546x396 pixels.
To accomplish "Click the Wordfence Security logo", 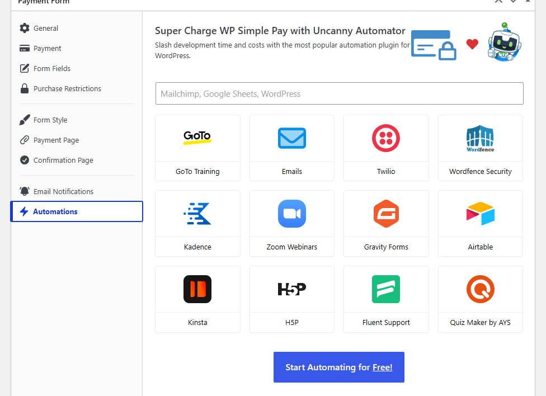I will tap(480, 138).
